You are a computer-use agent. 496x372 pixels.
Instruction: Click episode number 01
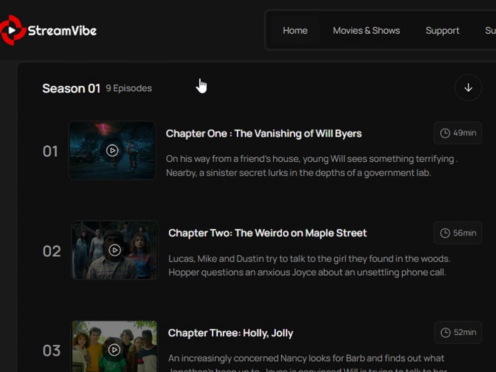[x=50, y=151]
